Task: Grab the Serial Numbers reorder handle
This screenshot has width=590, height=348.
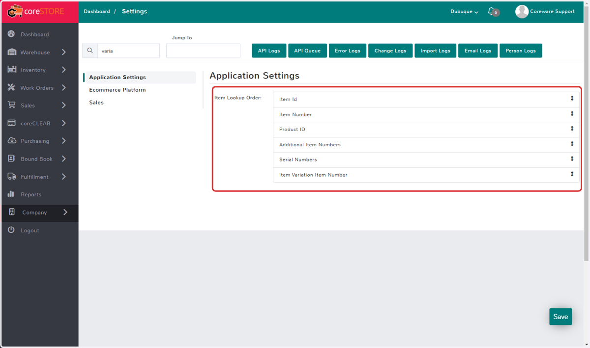Action: coord(572,159)
